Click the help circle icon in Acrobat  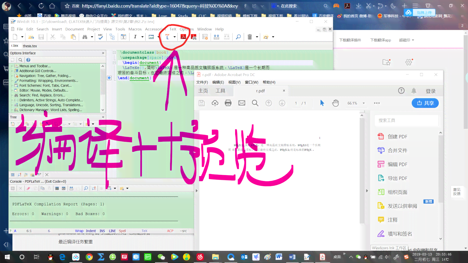point(401,91)
